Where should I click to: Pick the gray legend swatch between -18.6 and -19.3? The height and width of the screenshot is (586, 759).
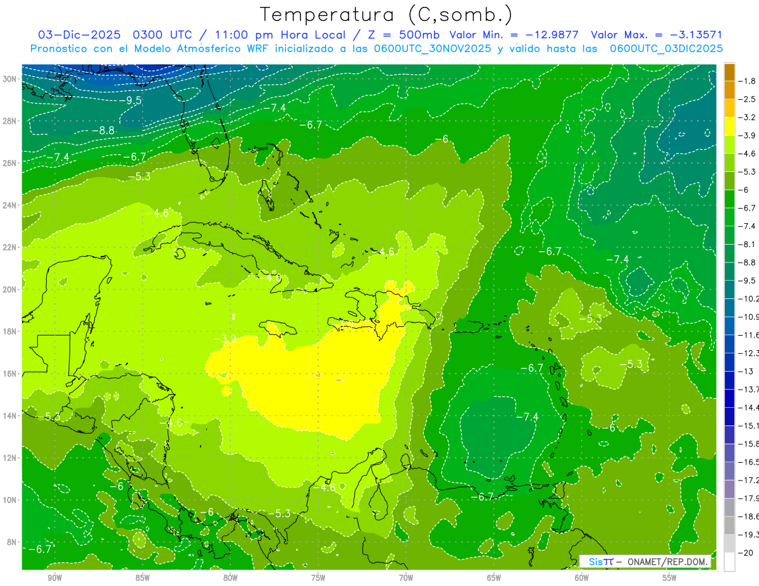(729, 525)
